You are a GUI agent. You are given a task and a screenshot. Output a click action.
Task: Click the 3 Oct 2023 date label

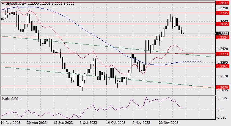[x=88, y=123]
